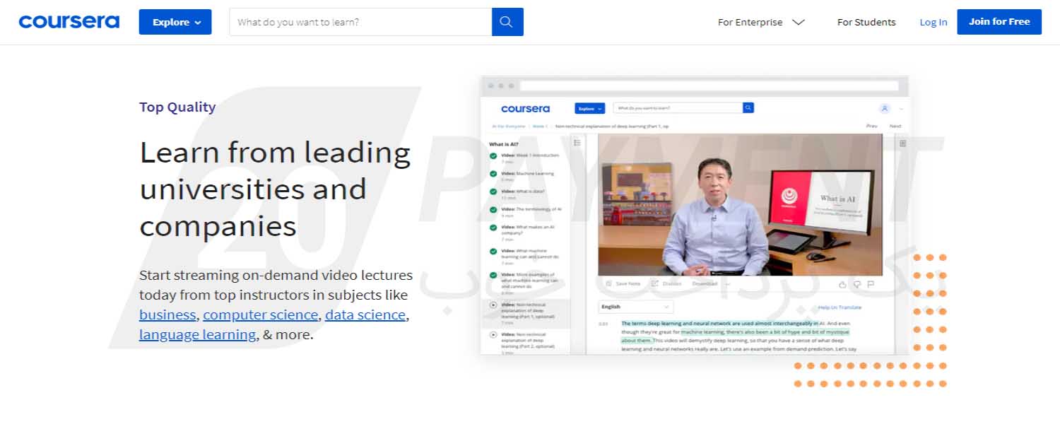The height and width of the screenshot is (429, 1060).
Task: Go to For Students
Action: pos(866,22)
